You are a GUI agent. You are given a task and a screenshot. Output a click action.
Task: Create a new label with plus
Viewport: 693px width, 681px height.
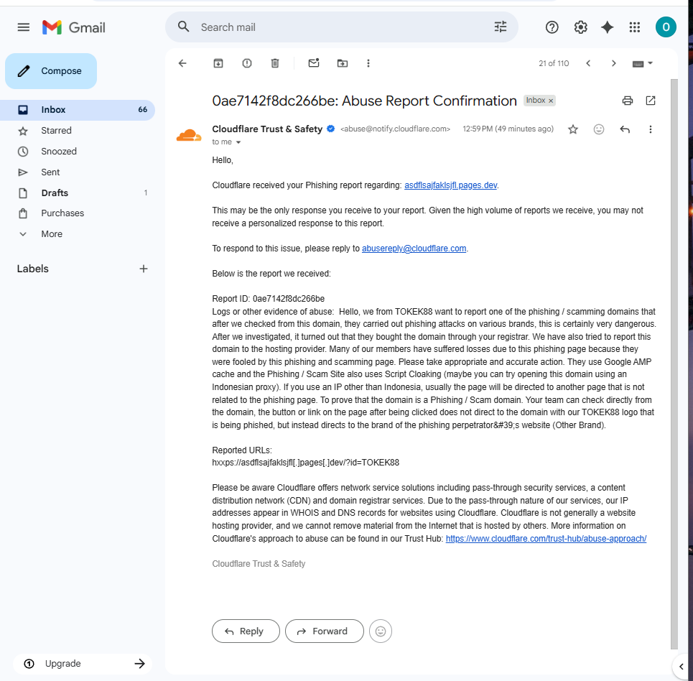coord(143,269)
